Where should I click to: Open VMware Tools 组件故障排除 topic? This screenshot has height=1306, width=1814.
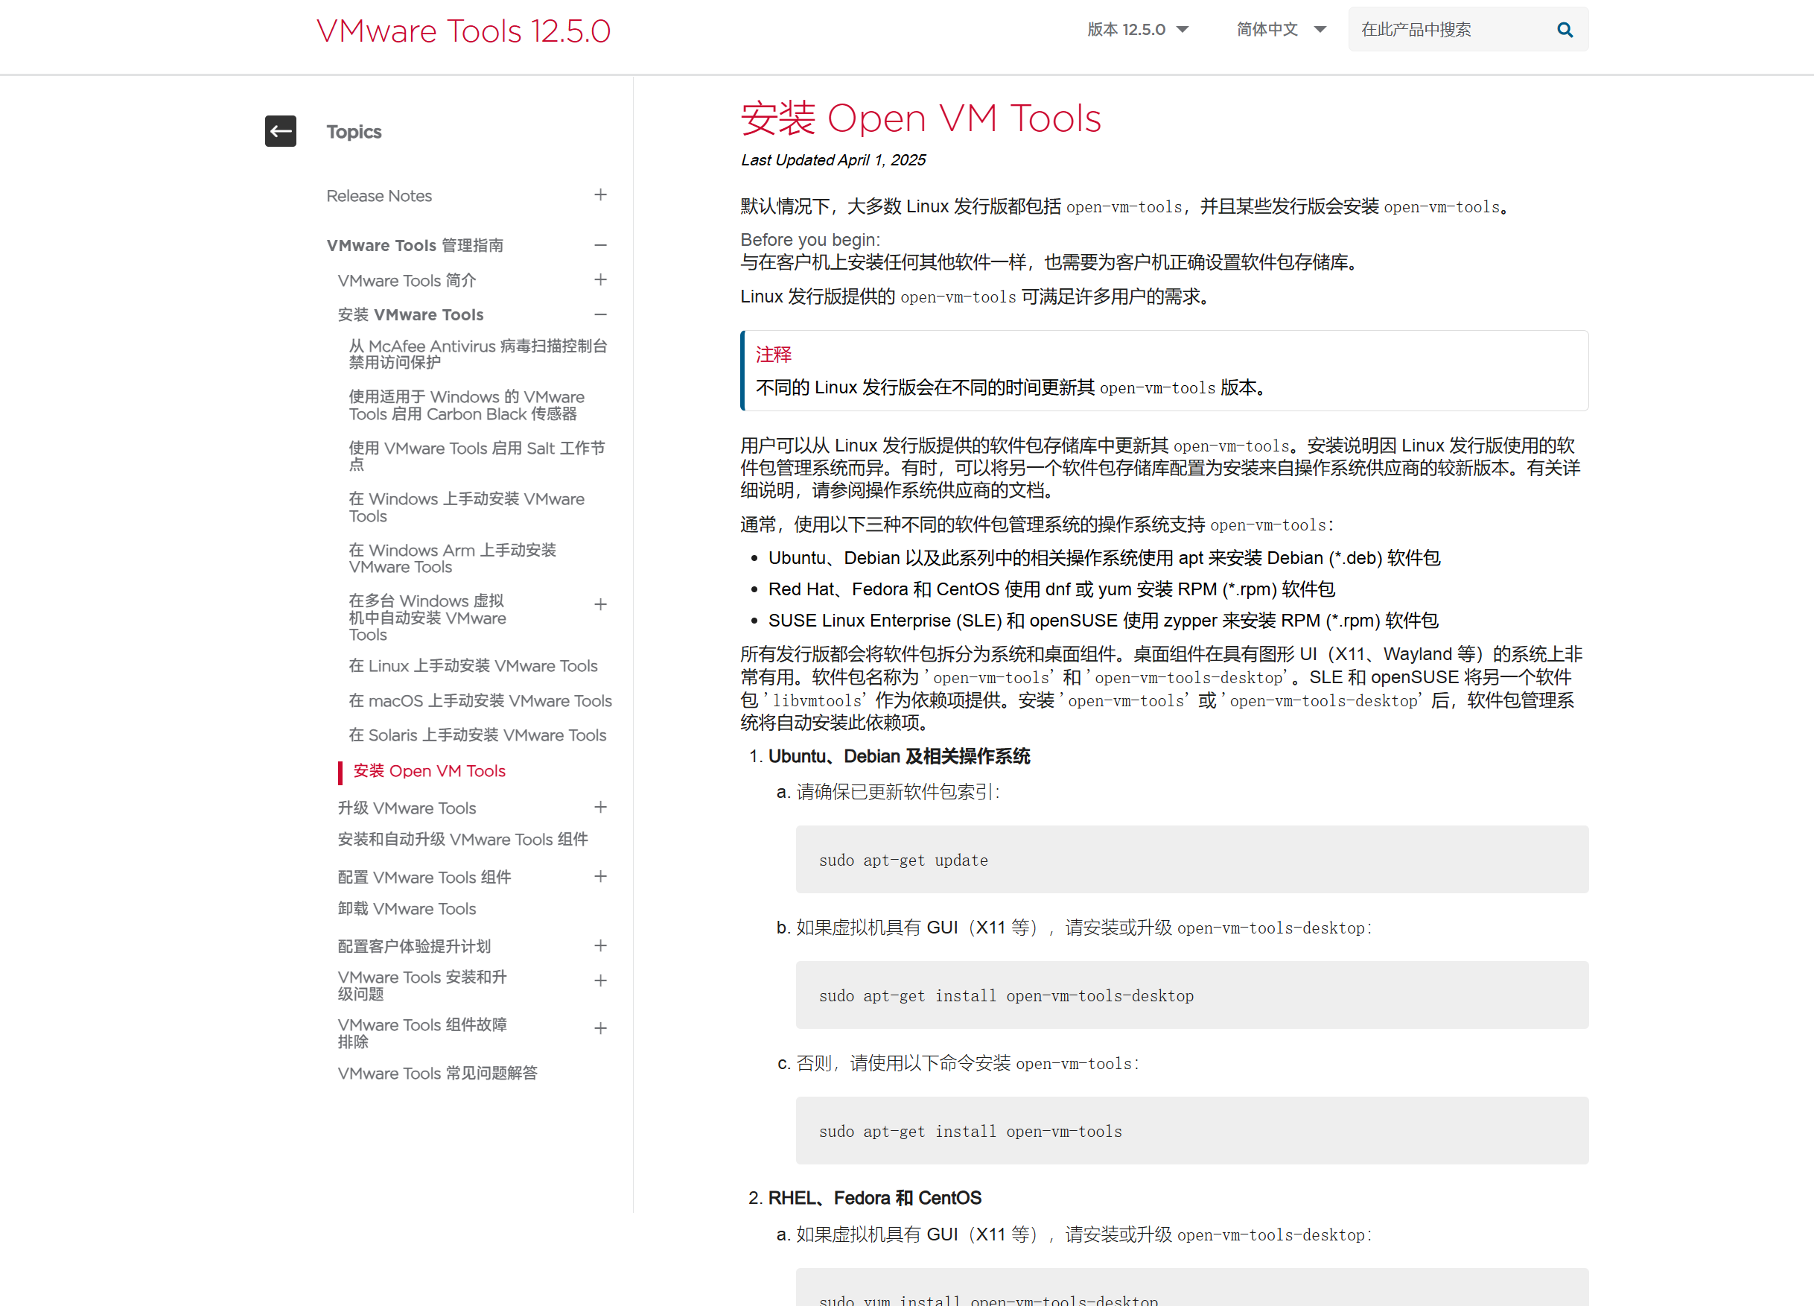[x=422, y=1033]
